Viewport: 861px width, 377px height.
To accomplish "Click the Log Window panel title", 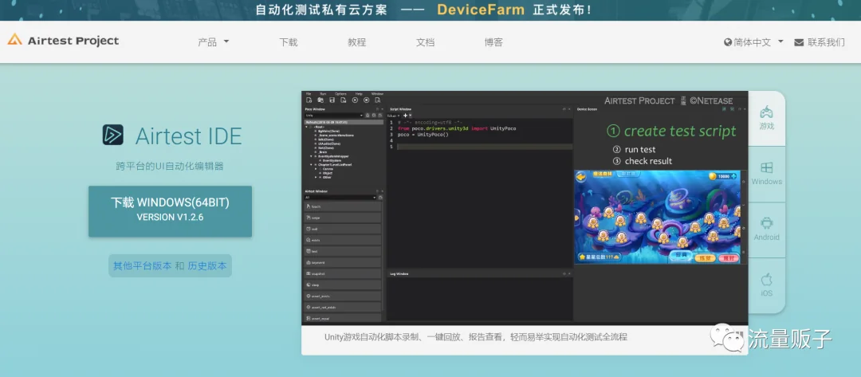I will [x=399, y=273].
